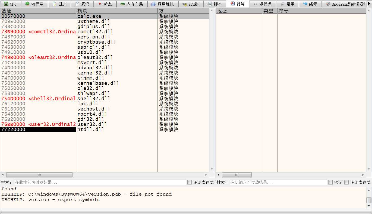Open the 线程 threads tab
The height and width of the screenshot is (214, 372).
click(x=310, y=4)
